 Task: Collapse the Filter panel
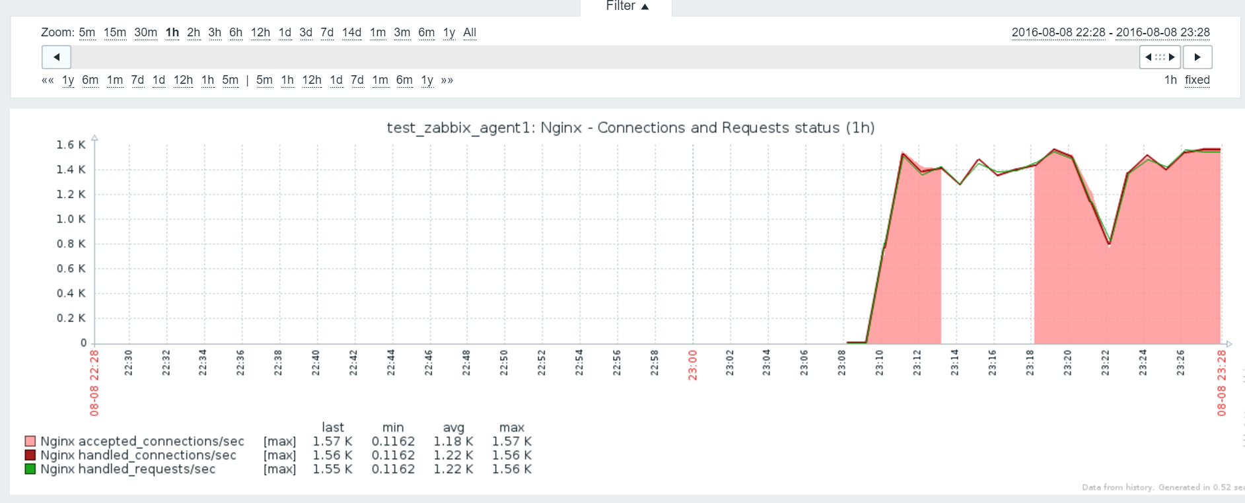(626, 7)
